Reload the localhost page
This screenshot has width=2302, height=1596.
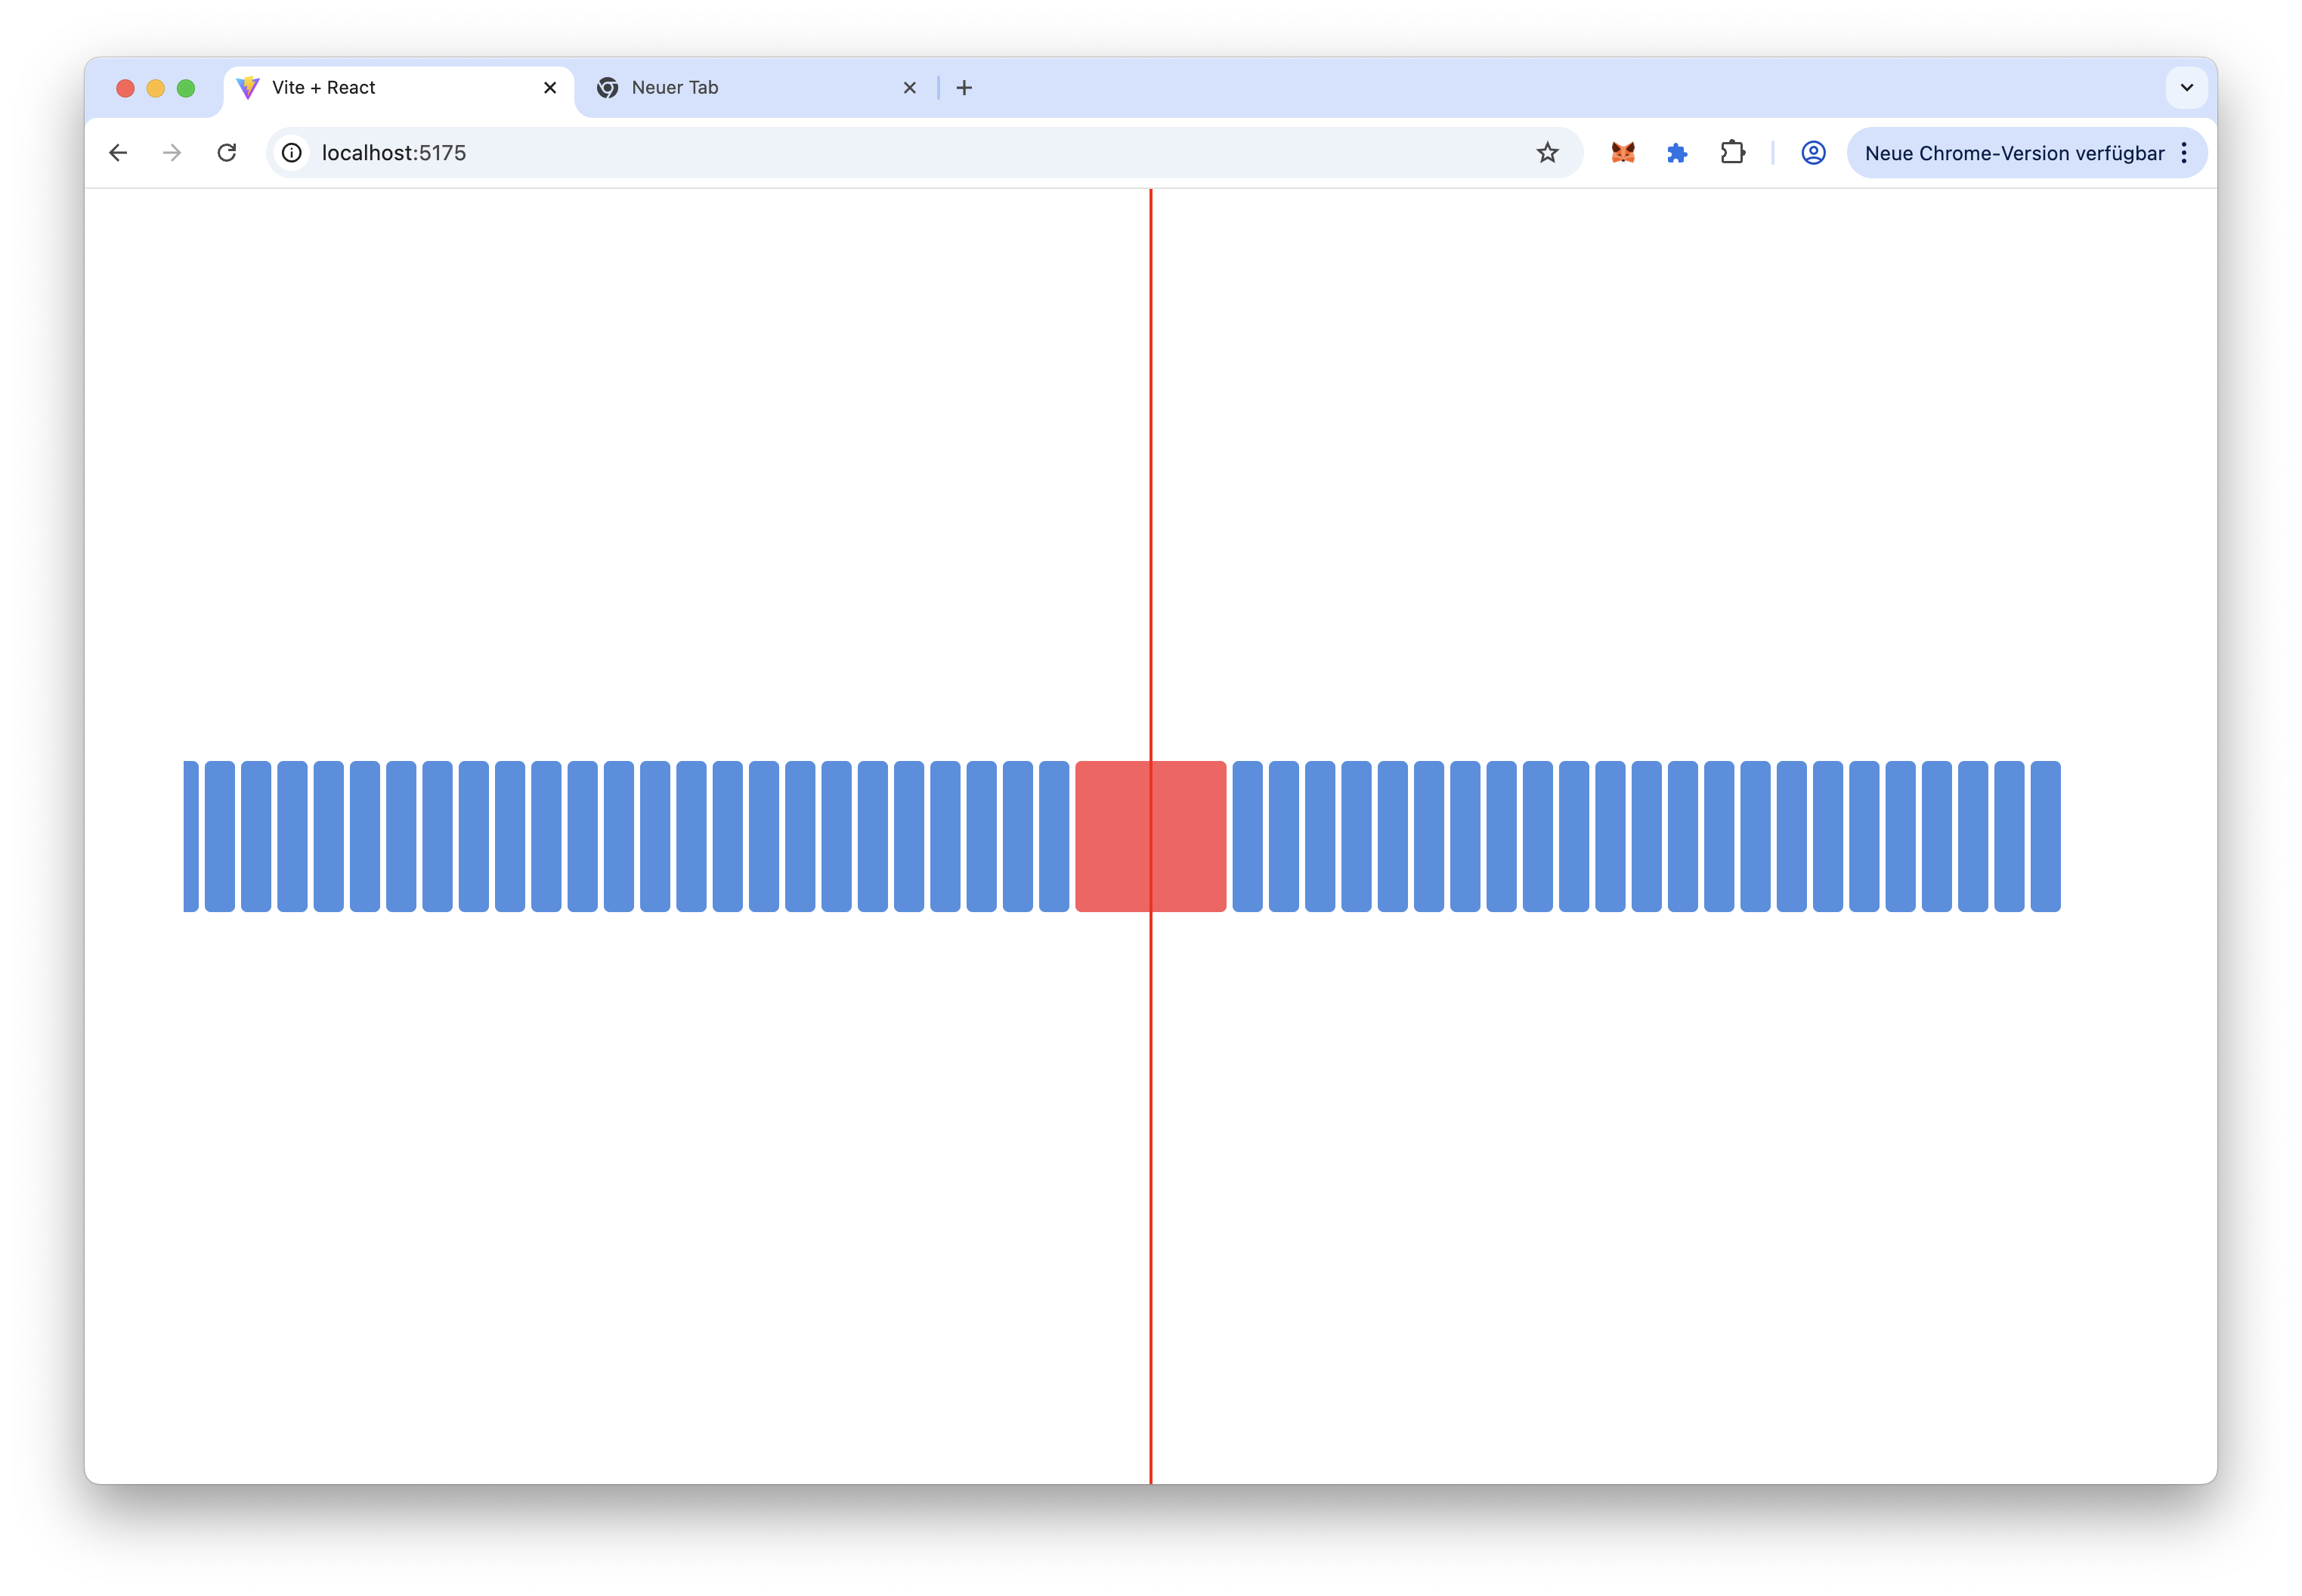(227, 153)
